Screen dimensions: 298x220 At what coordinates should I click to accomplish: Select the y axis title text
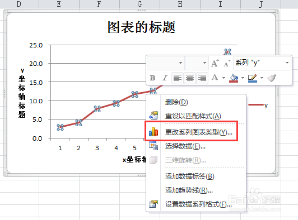click(22, 93)
